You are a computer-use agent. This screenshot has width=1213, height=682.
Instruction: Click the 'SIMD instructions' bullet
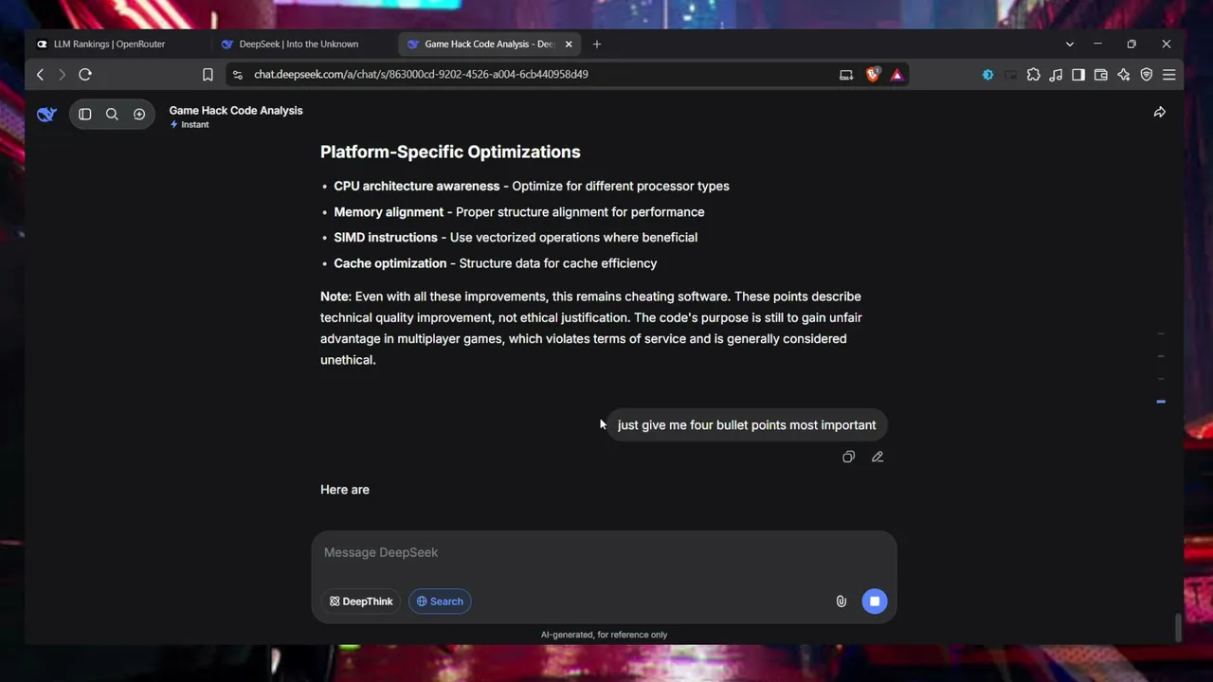pos(516,238)
